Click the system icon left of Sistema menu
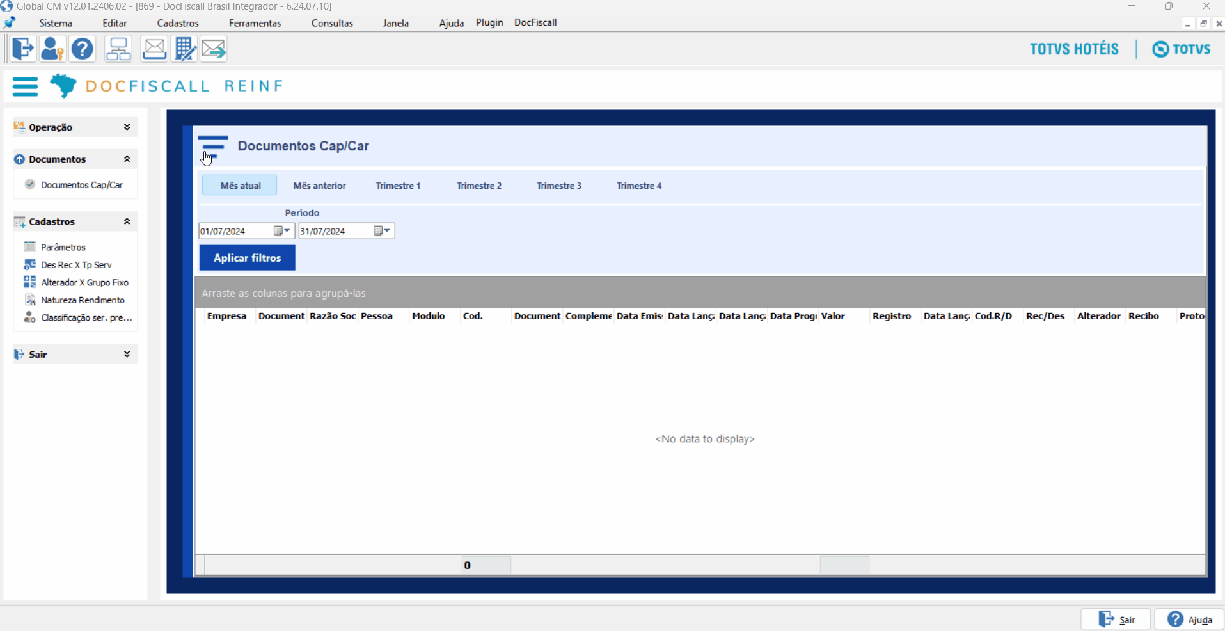1225x631 pixels. (x=10, y=23)
